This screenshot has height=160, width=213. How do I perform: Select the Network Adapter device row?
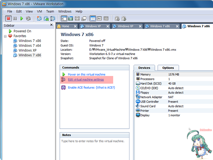(174, 97)
